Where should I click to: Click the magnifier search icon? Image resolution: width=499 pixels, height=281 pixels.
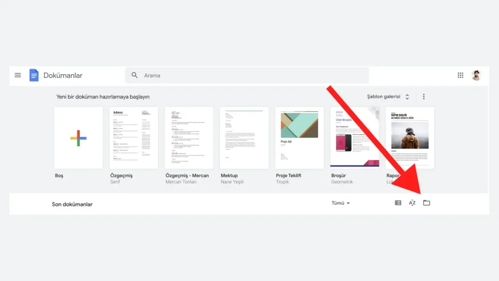[134, 75]
